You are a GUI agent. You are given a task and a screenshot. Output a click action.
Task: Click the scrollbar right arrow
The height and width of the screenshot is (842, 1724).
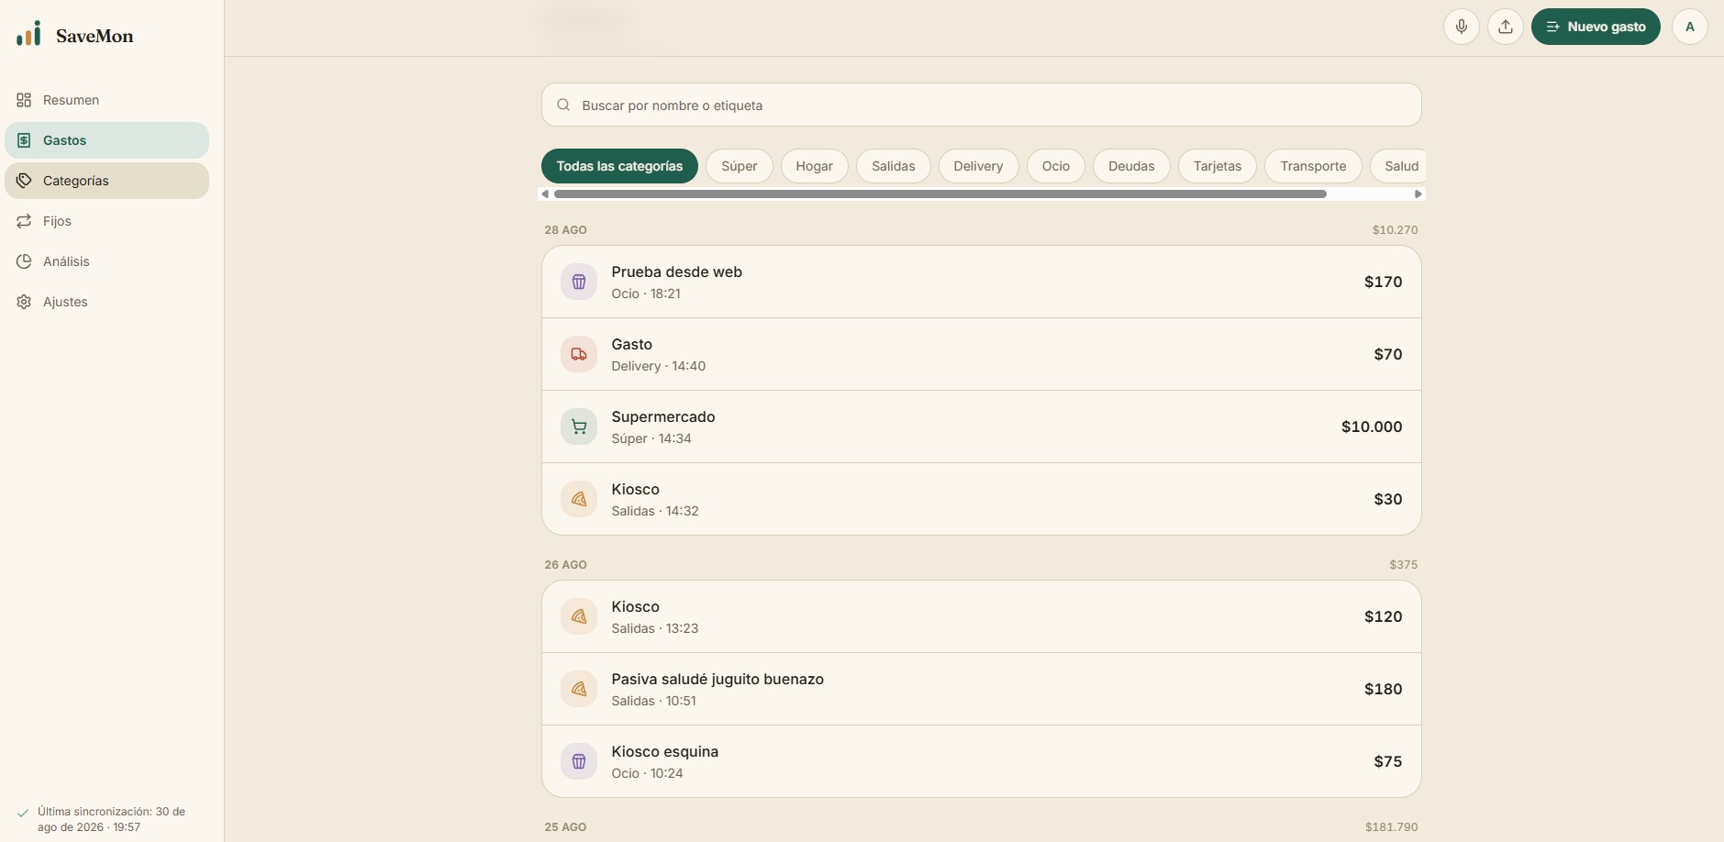pyautogui.click(x=1418, y=194)
